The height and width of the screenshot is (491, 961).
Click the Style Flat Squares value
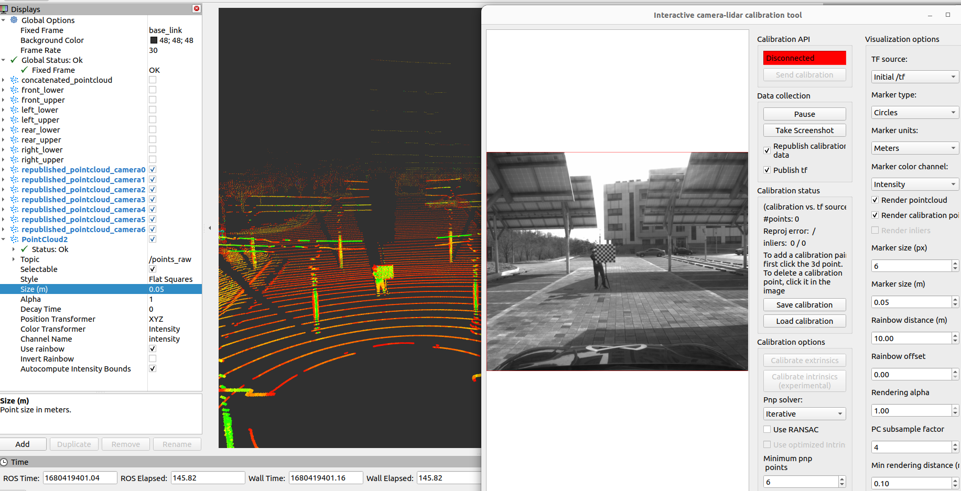pyautogui.click(x=170, y=279)
